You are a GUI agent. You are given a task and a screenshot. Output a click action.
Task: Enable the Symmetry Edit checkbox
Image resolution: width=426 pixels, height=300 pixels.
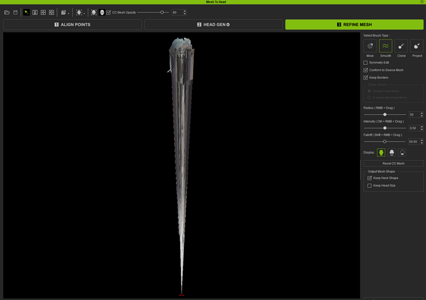[365, 63]
